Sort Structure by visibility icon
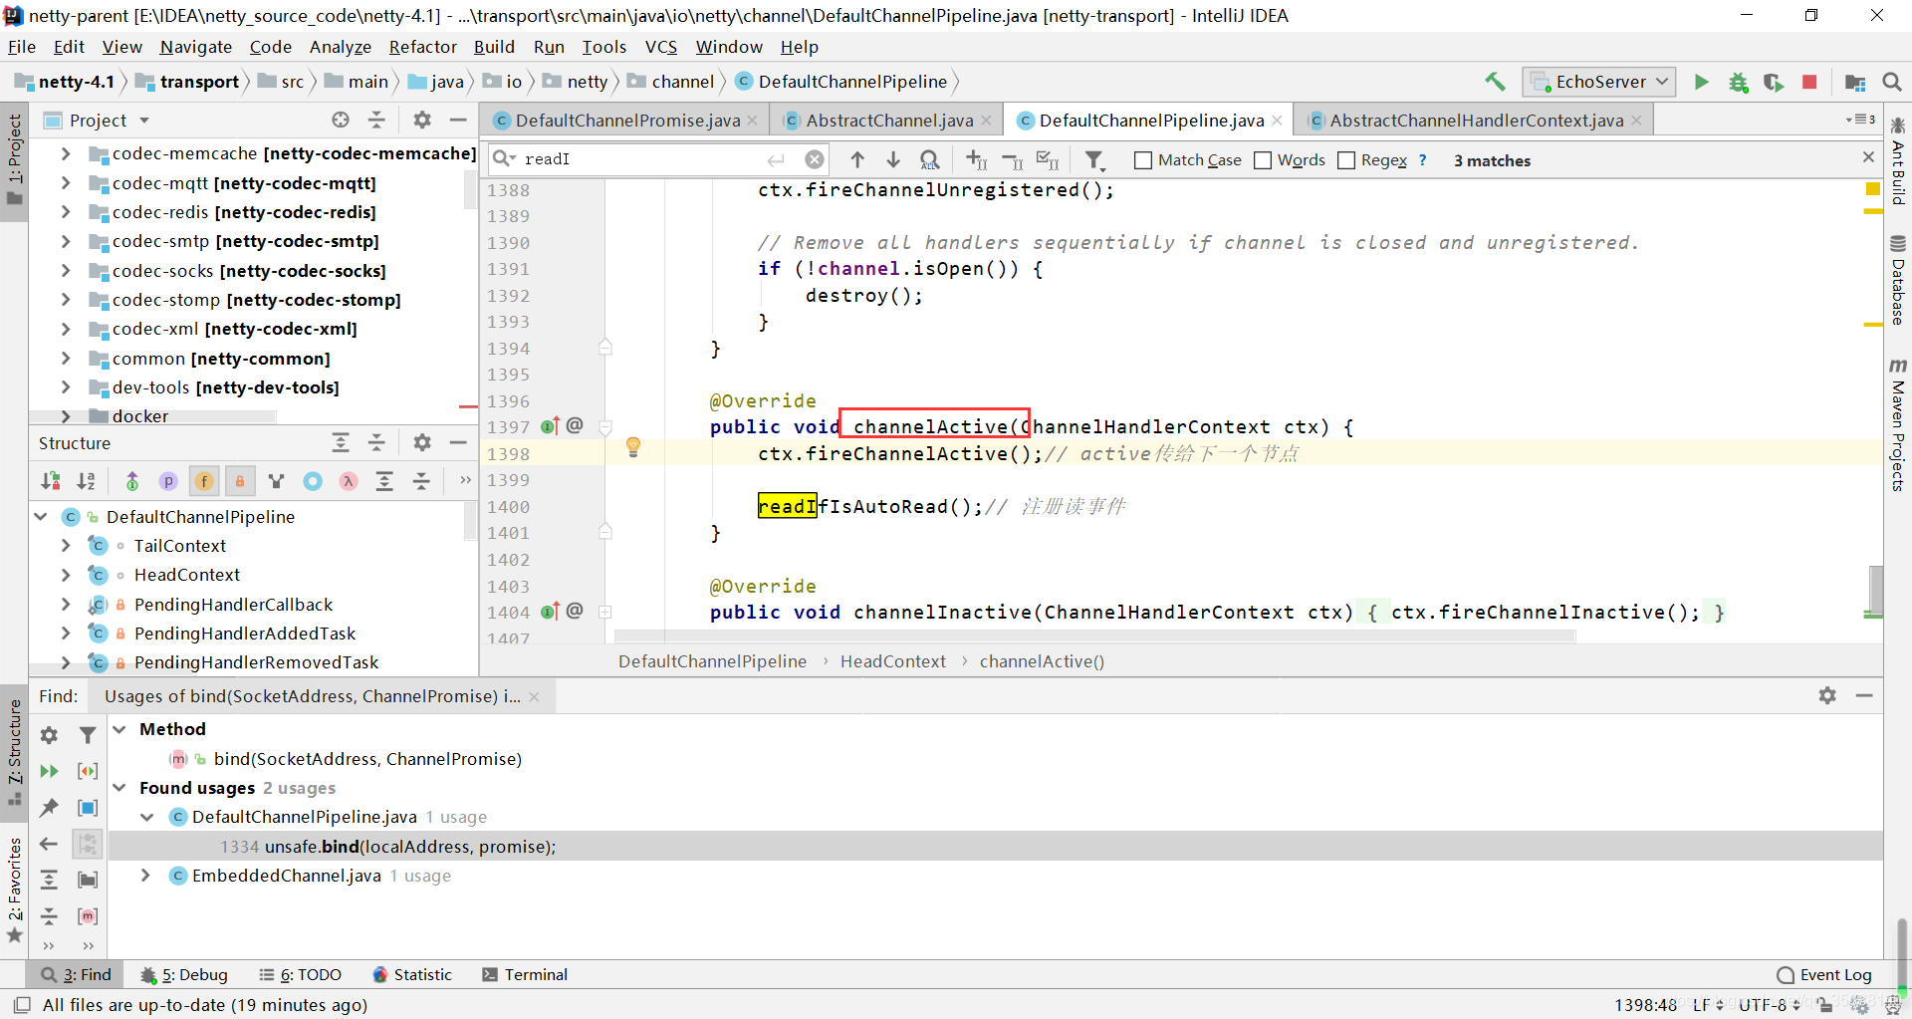 click(51, 481)
